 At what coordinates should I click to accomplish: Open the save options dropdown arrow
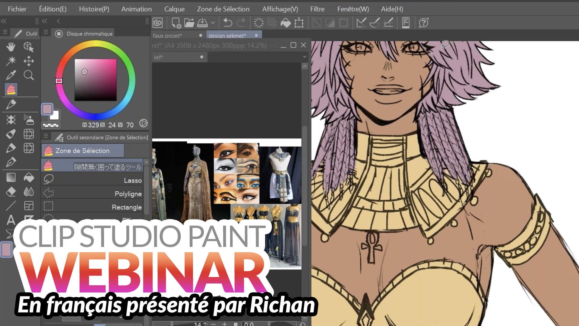coord(213,23)
